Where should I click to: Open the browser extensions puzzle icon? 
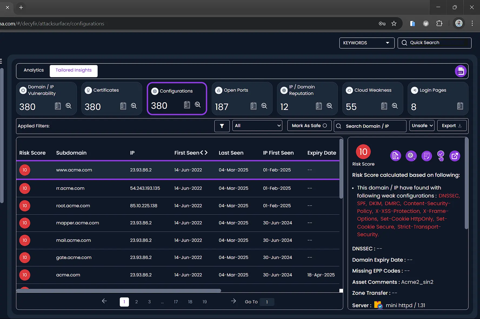[x=439, y=24]
